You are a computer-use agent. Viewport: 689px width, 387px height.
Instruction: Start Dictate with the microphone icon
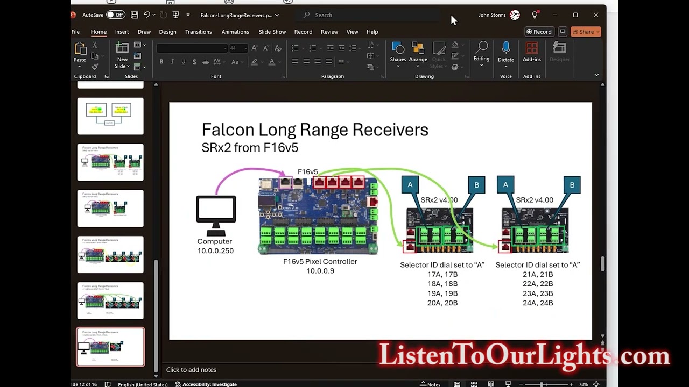click(506, 53)
